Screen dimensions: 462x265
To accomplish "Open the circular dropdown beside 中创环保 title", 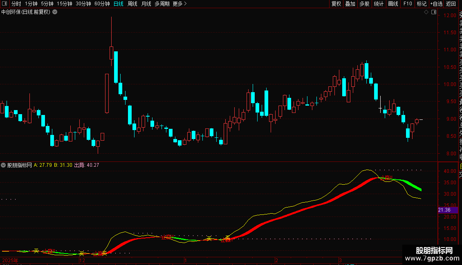I will [55, 12].
